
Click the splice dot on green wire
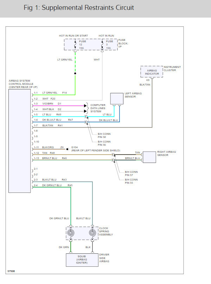[75, 73]
